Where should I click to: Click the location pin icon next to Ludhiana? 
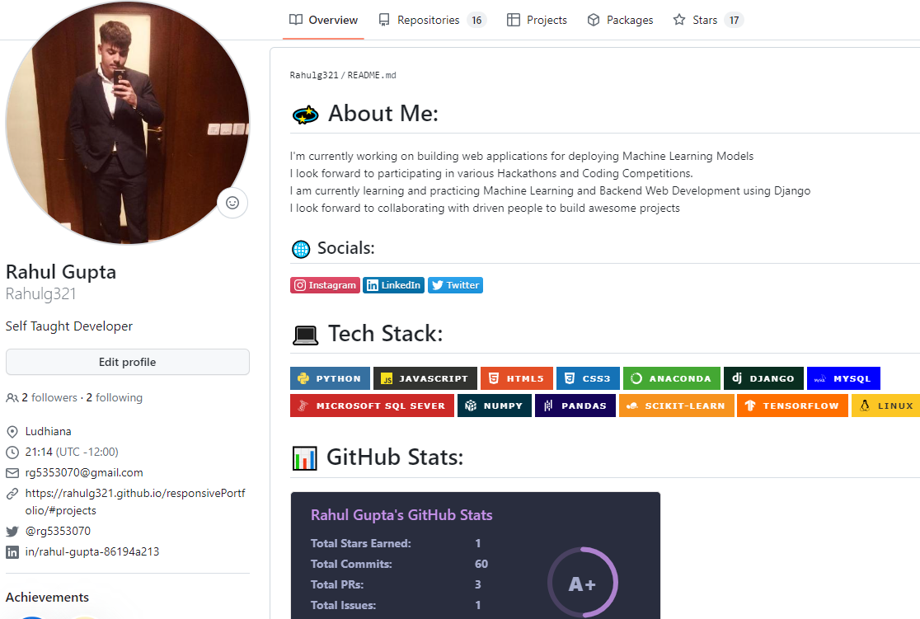[x=12, y=432]
